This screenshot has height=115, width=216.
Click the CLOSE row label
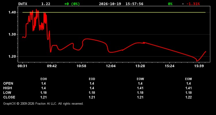pos(9,97)
